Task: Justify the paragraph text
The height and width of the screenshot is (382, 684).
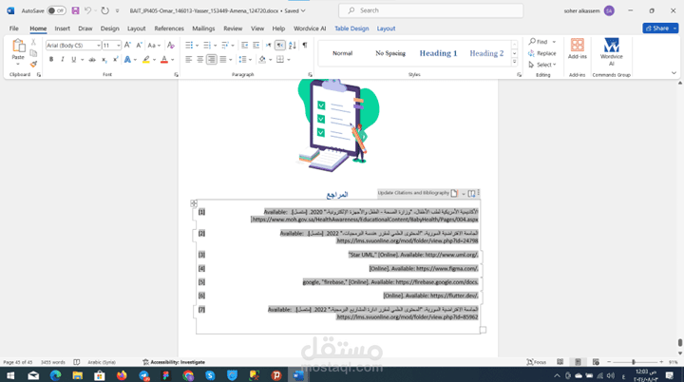Action: (223, 59)
